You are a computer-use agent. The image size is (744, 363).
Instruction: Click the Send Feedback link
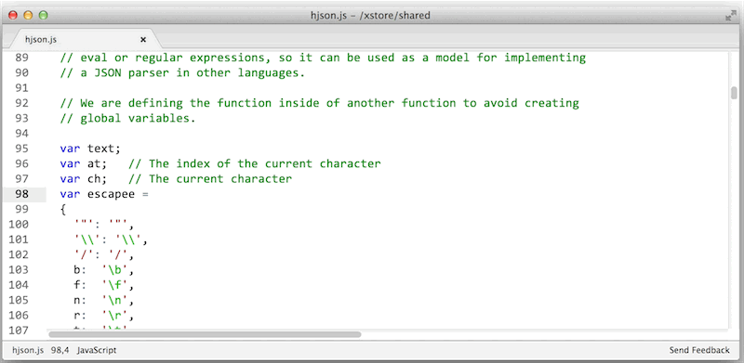[699, 350]
